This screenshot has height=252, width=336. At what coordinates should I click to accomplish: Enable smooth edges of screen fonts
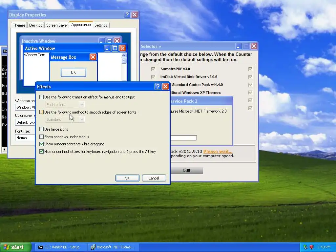(42, 112)
